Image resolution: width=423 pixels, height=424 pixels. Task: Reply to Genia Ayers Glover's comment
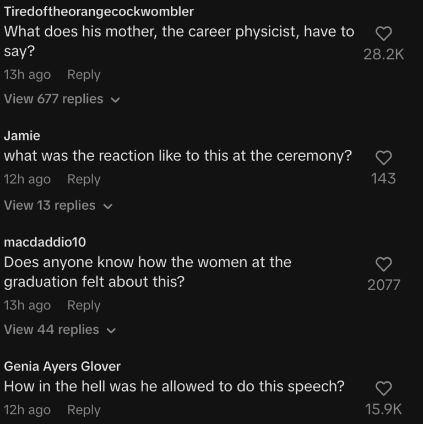[x=84, y=410]
